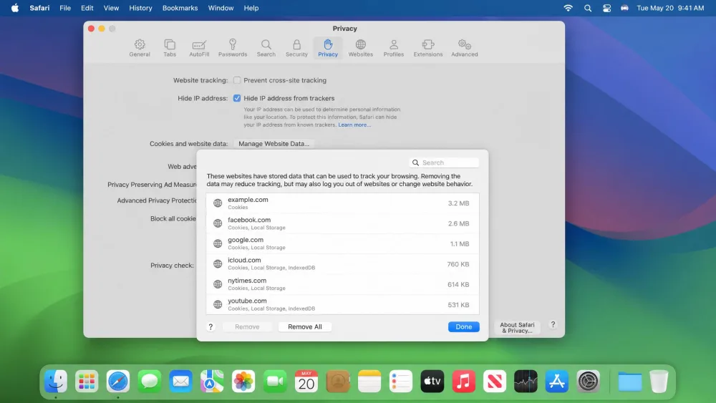716x403 pixels.
Task: Click the help button in the data sheet
Action: pyautogui.click(x=211, y=327)
